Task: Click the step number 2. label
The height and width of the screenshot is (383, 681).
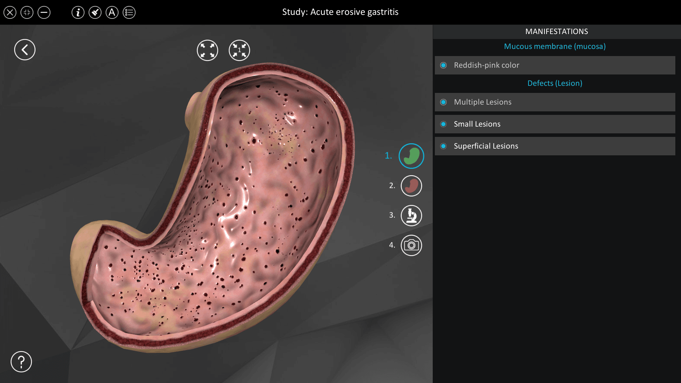Action: [392, 185]
